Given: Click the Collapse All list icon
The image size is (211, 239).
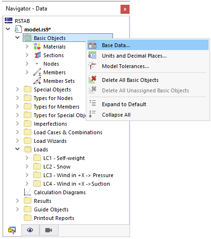Looking at the screenshot, I should point(92,114).
